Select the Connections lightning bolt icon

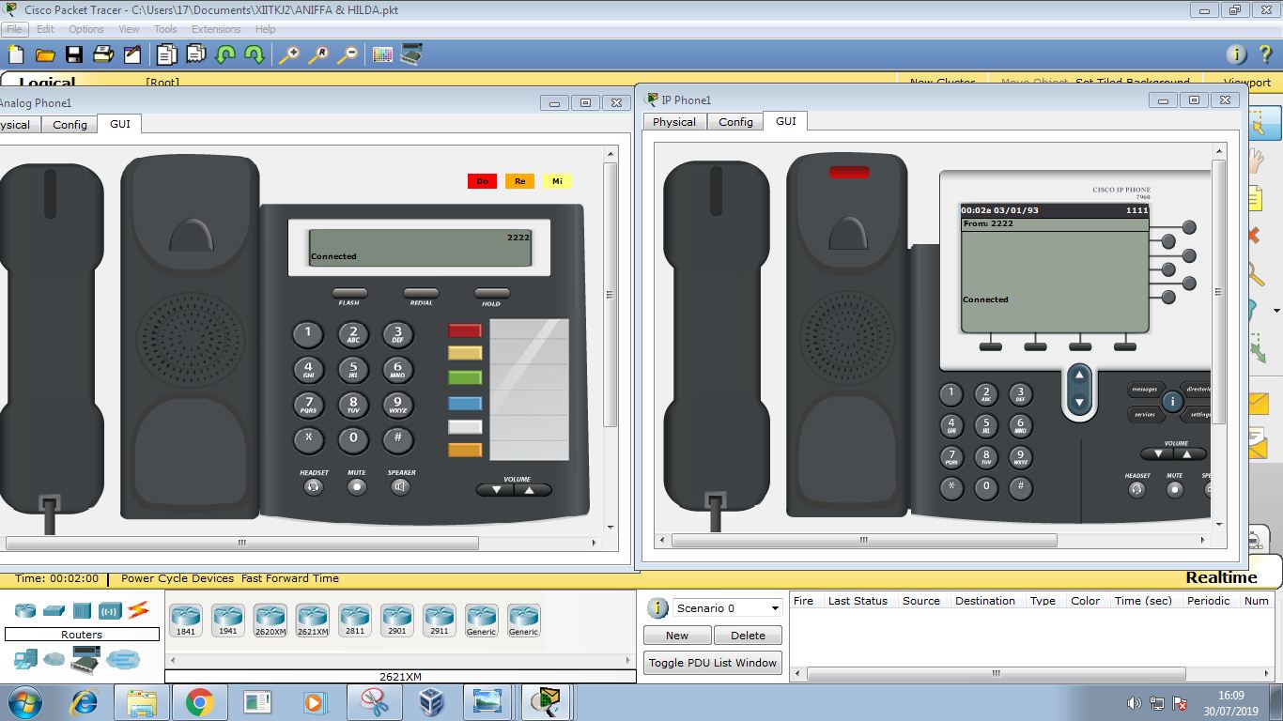(139, 610)
